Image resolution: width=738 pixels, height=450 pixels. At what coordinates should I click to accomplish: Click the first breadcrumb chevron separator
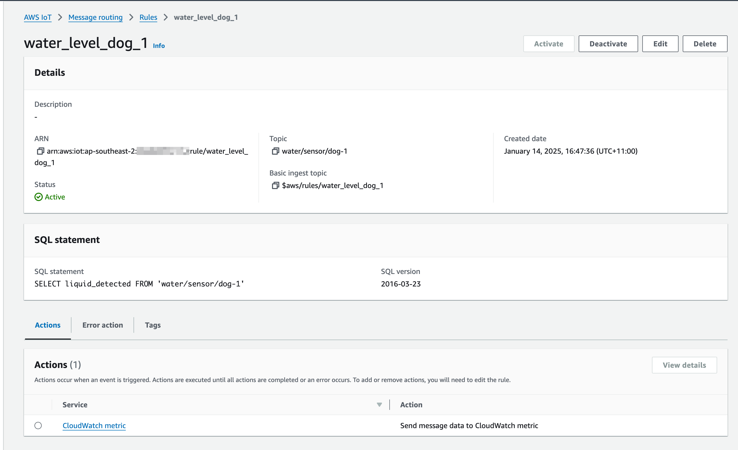coord(60,17)
